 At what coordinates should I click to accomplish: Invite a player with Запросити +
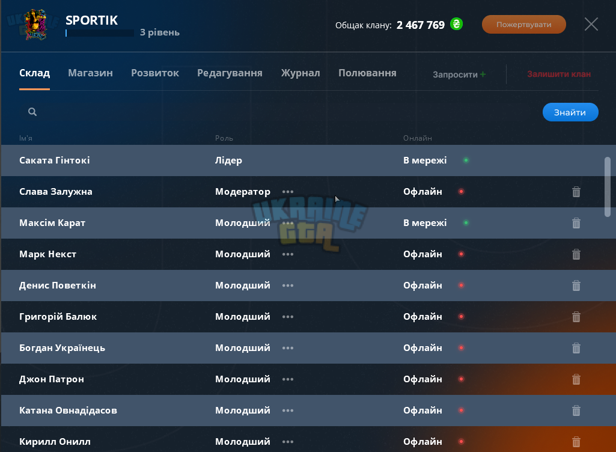(x=459, y=75)
